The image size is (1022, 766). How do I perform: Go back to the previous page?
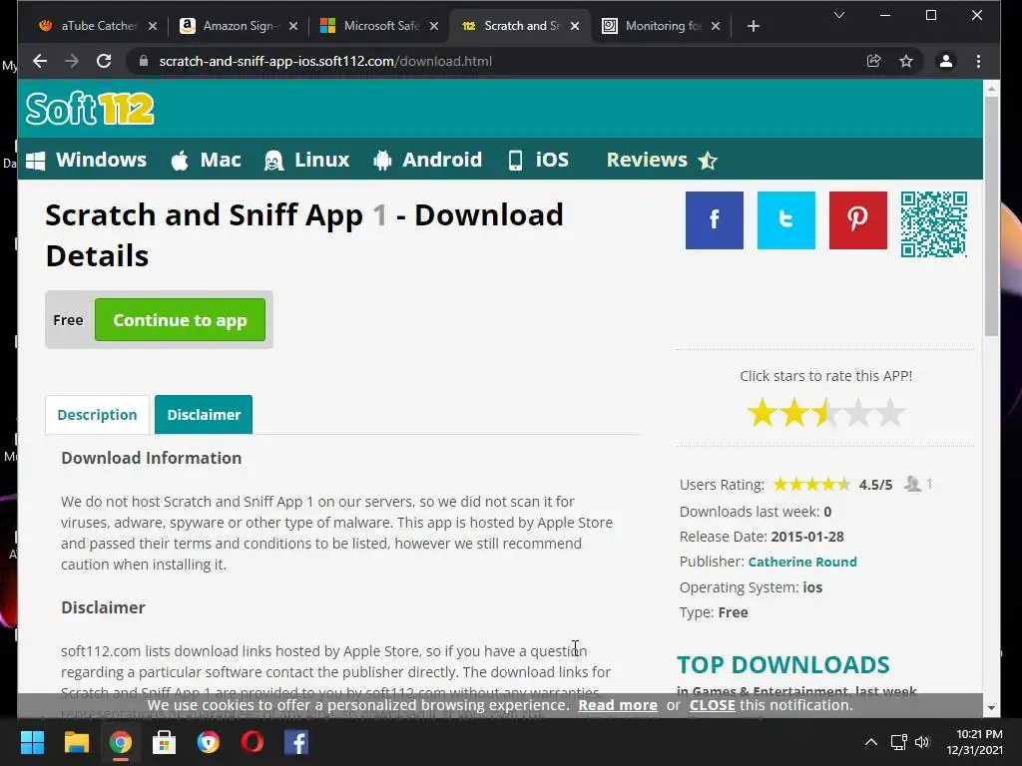[x=40, y=61]
